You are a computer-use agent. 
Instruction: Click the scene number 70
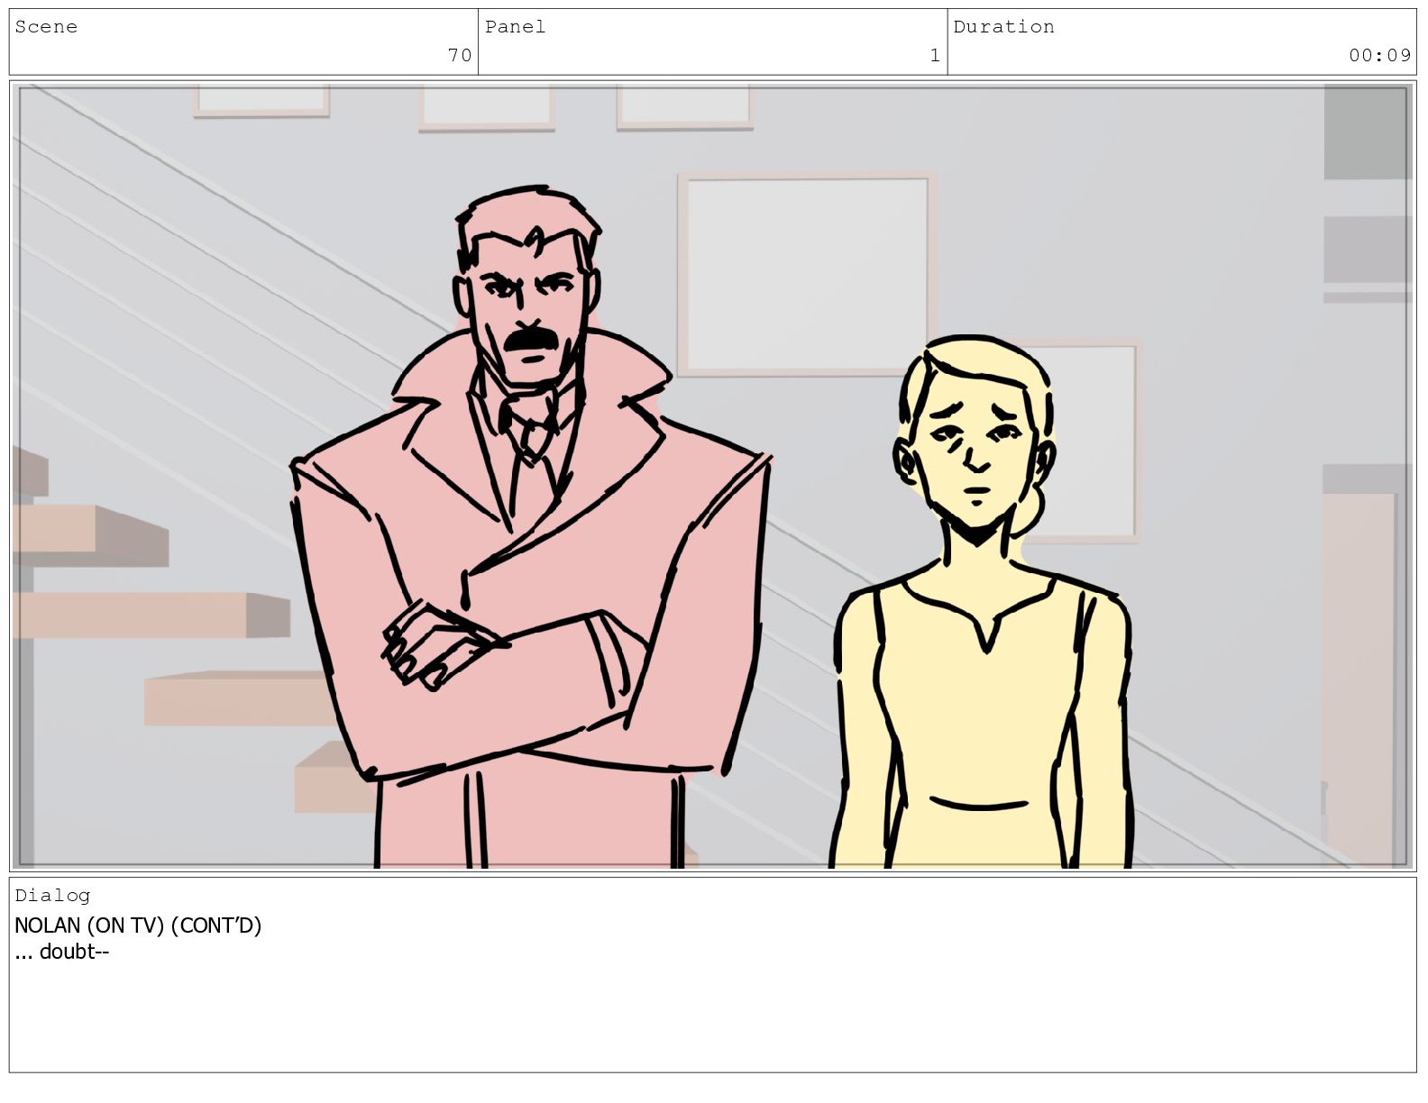tap(460, 56)
